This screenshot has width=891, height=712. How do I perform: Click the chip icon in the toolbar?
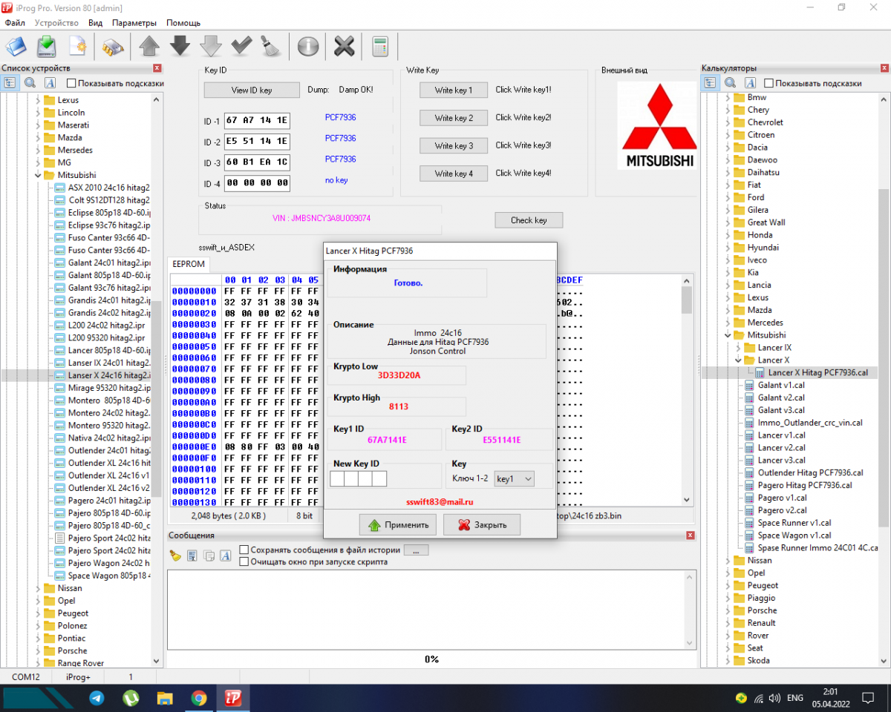click(x=113, y=47)
